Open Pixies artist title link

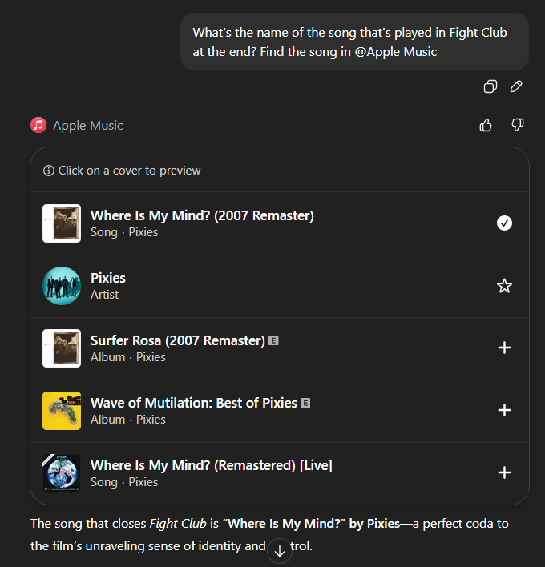108,278
